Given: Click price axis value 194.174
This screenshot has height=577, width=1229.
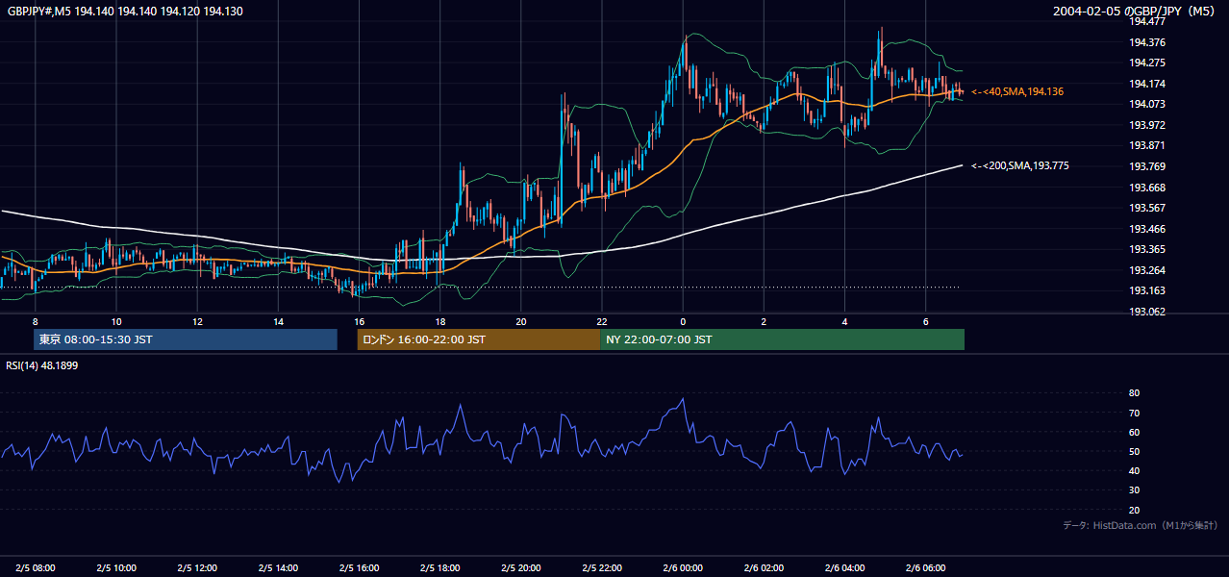Looking at the screenshot, I should [x=1146, y=84].
